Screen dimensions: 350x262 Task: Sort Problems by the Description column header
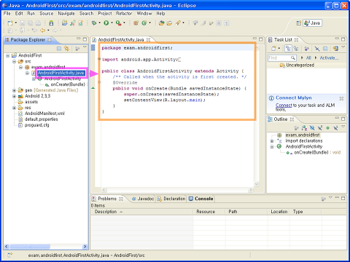coord(141,212)
